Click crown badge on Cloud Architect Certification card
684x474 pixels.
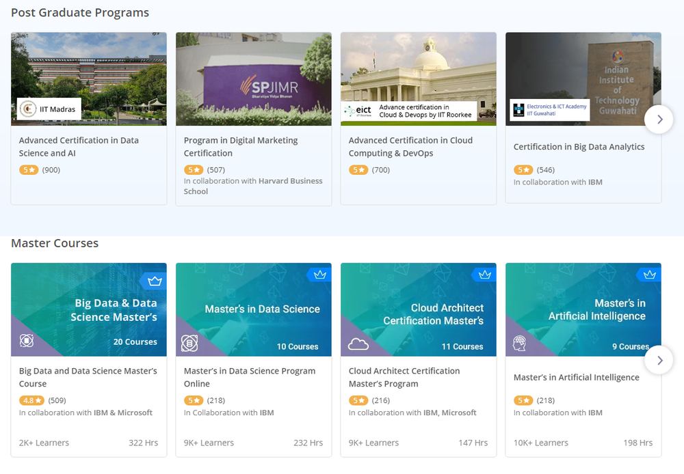pos(485,275)
